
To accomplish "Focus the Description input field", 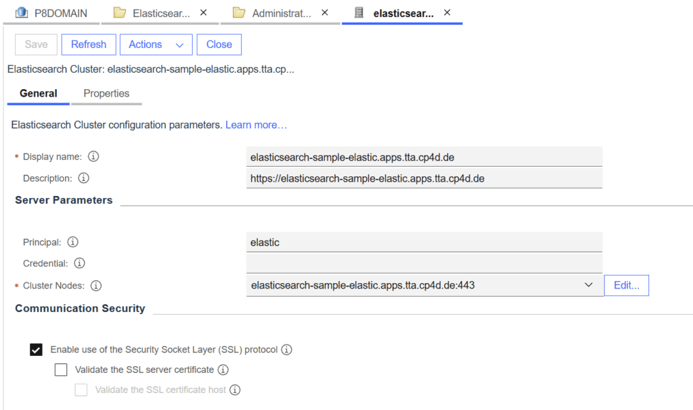I will click(x=424, y=178).
